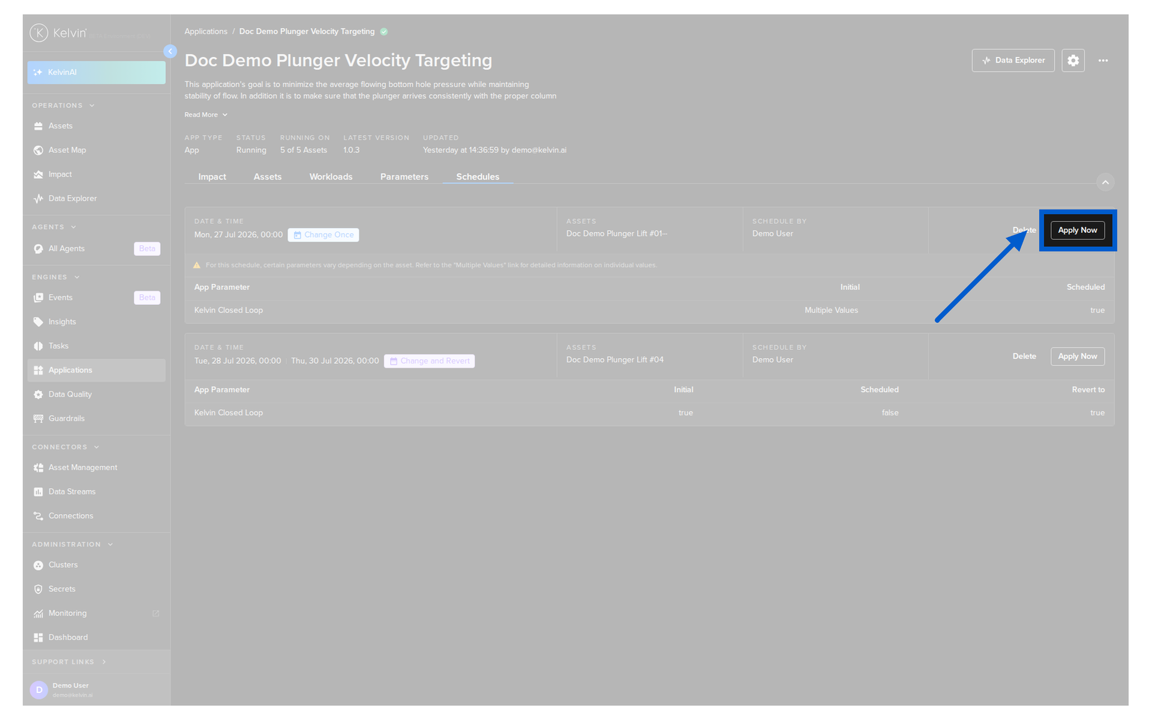This screenshot has height=720, width=1152.
Task: Click the version number '1.0.3'
Action: pyautogui.click(x=352, y=151)
